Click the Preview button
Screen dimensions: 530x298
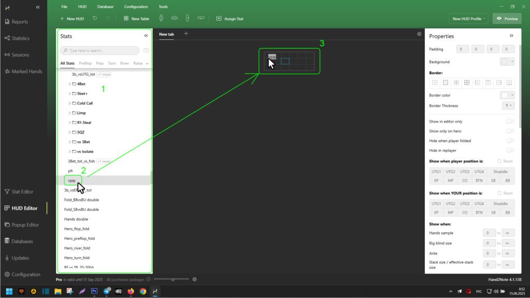(x=507, y=19)
